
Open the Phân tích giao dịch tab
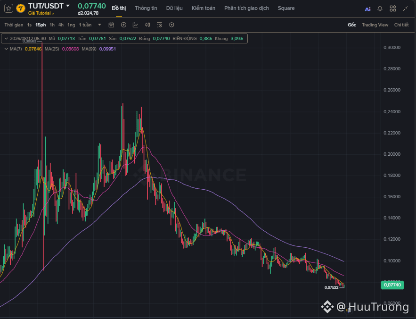246,8
